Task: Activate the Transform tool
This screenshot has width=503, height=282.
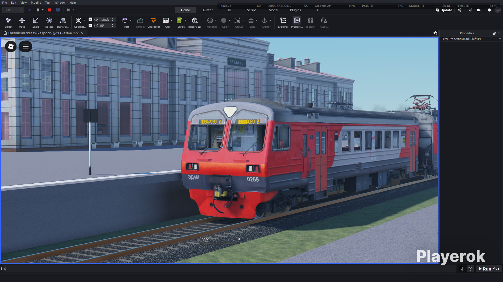Action: coord(63,22)
